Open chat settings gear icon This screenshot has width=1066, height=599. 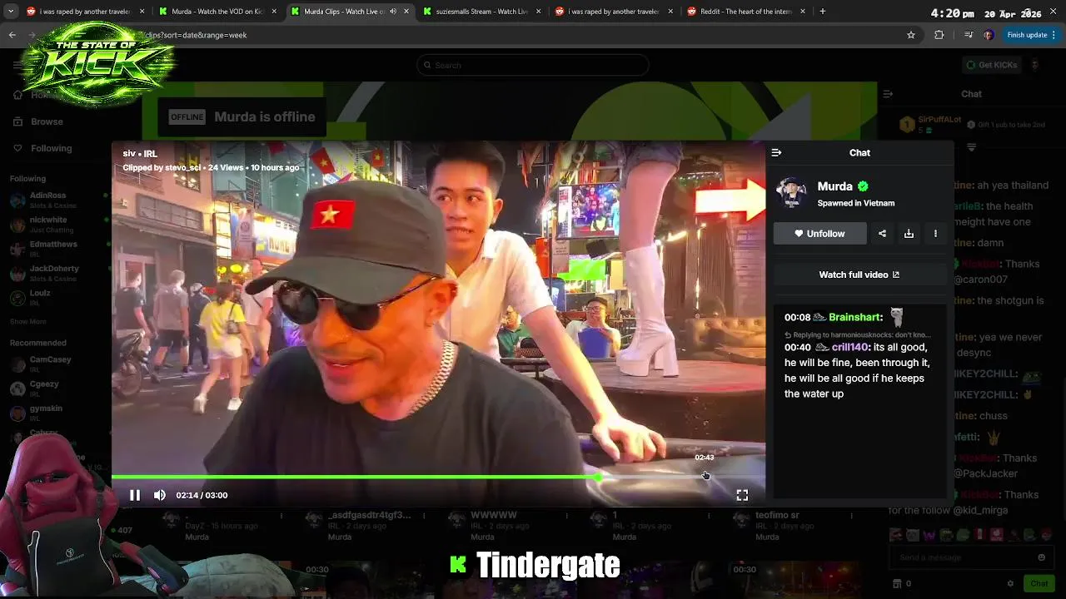click(x=1010, y=583)
